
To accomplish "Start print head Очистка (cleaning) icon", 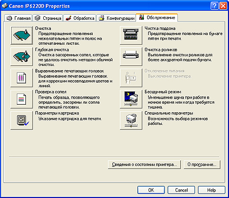I will click(x=22, y=36).
